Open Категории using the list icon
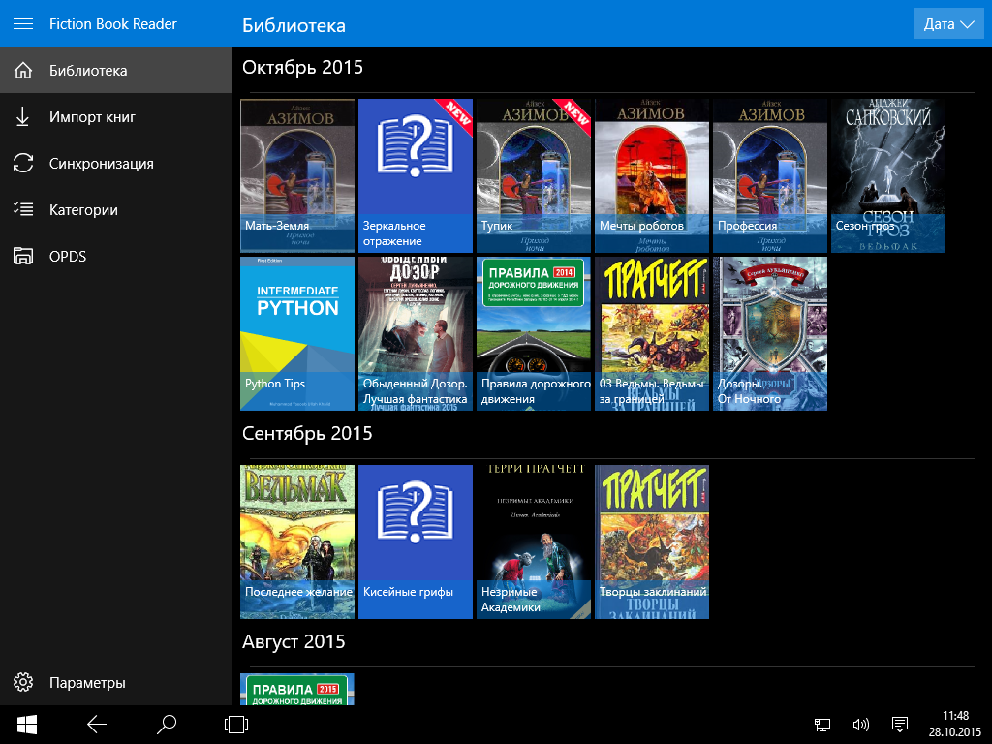 23,209
